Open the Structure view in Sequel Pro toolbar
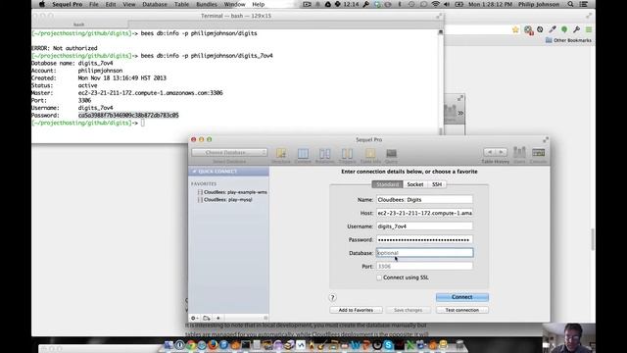 (x=281, y=155)
